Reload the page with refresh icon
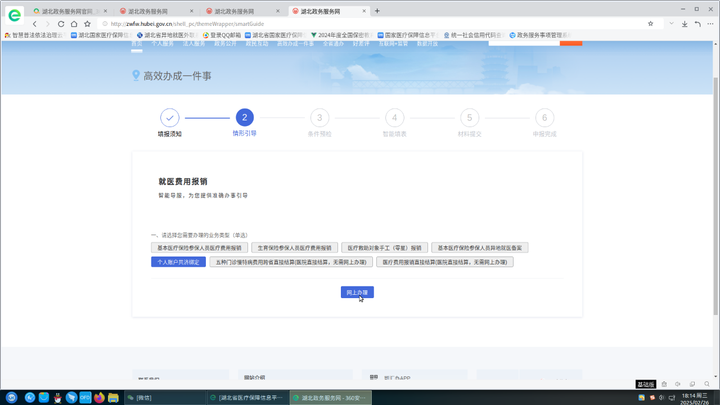The height and width of the screenshot is (405, 720). (61, 24)
